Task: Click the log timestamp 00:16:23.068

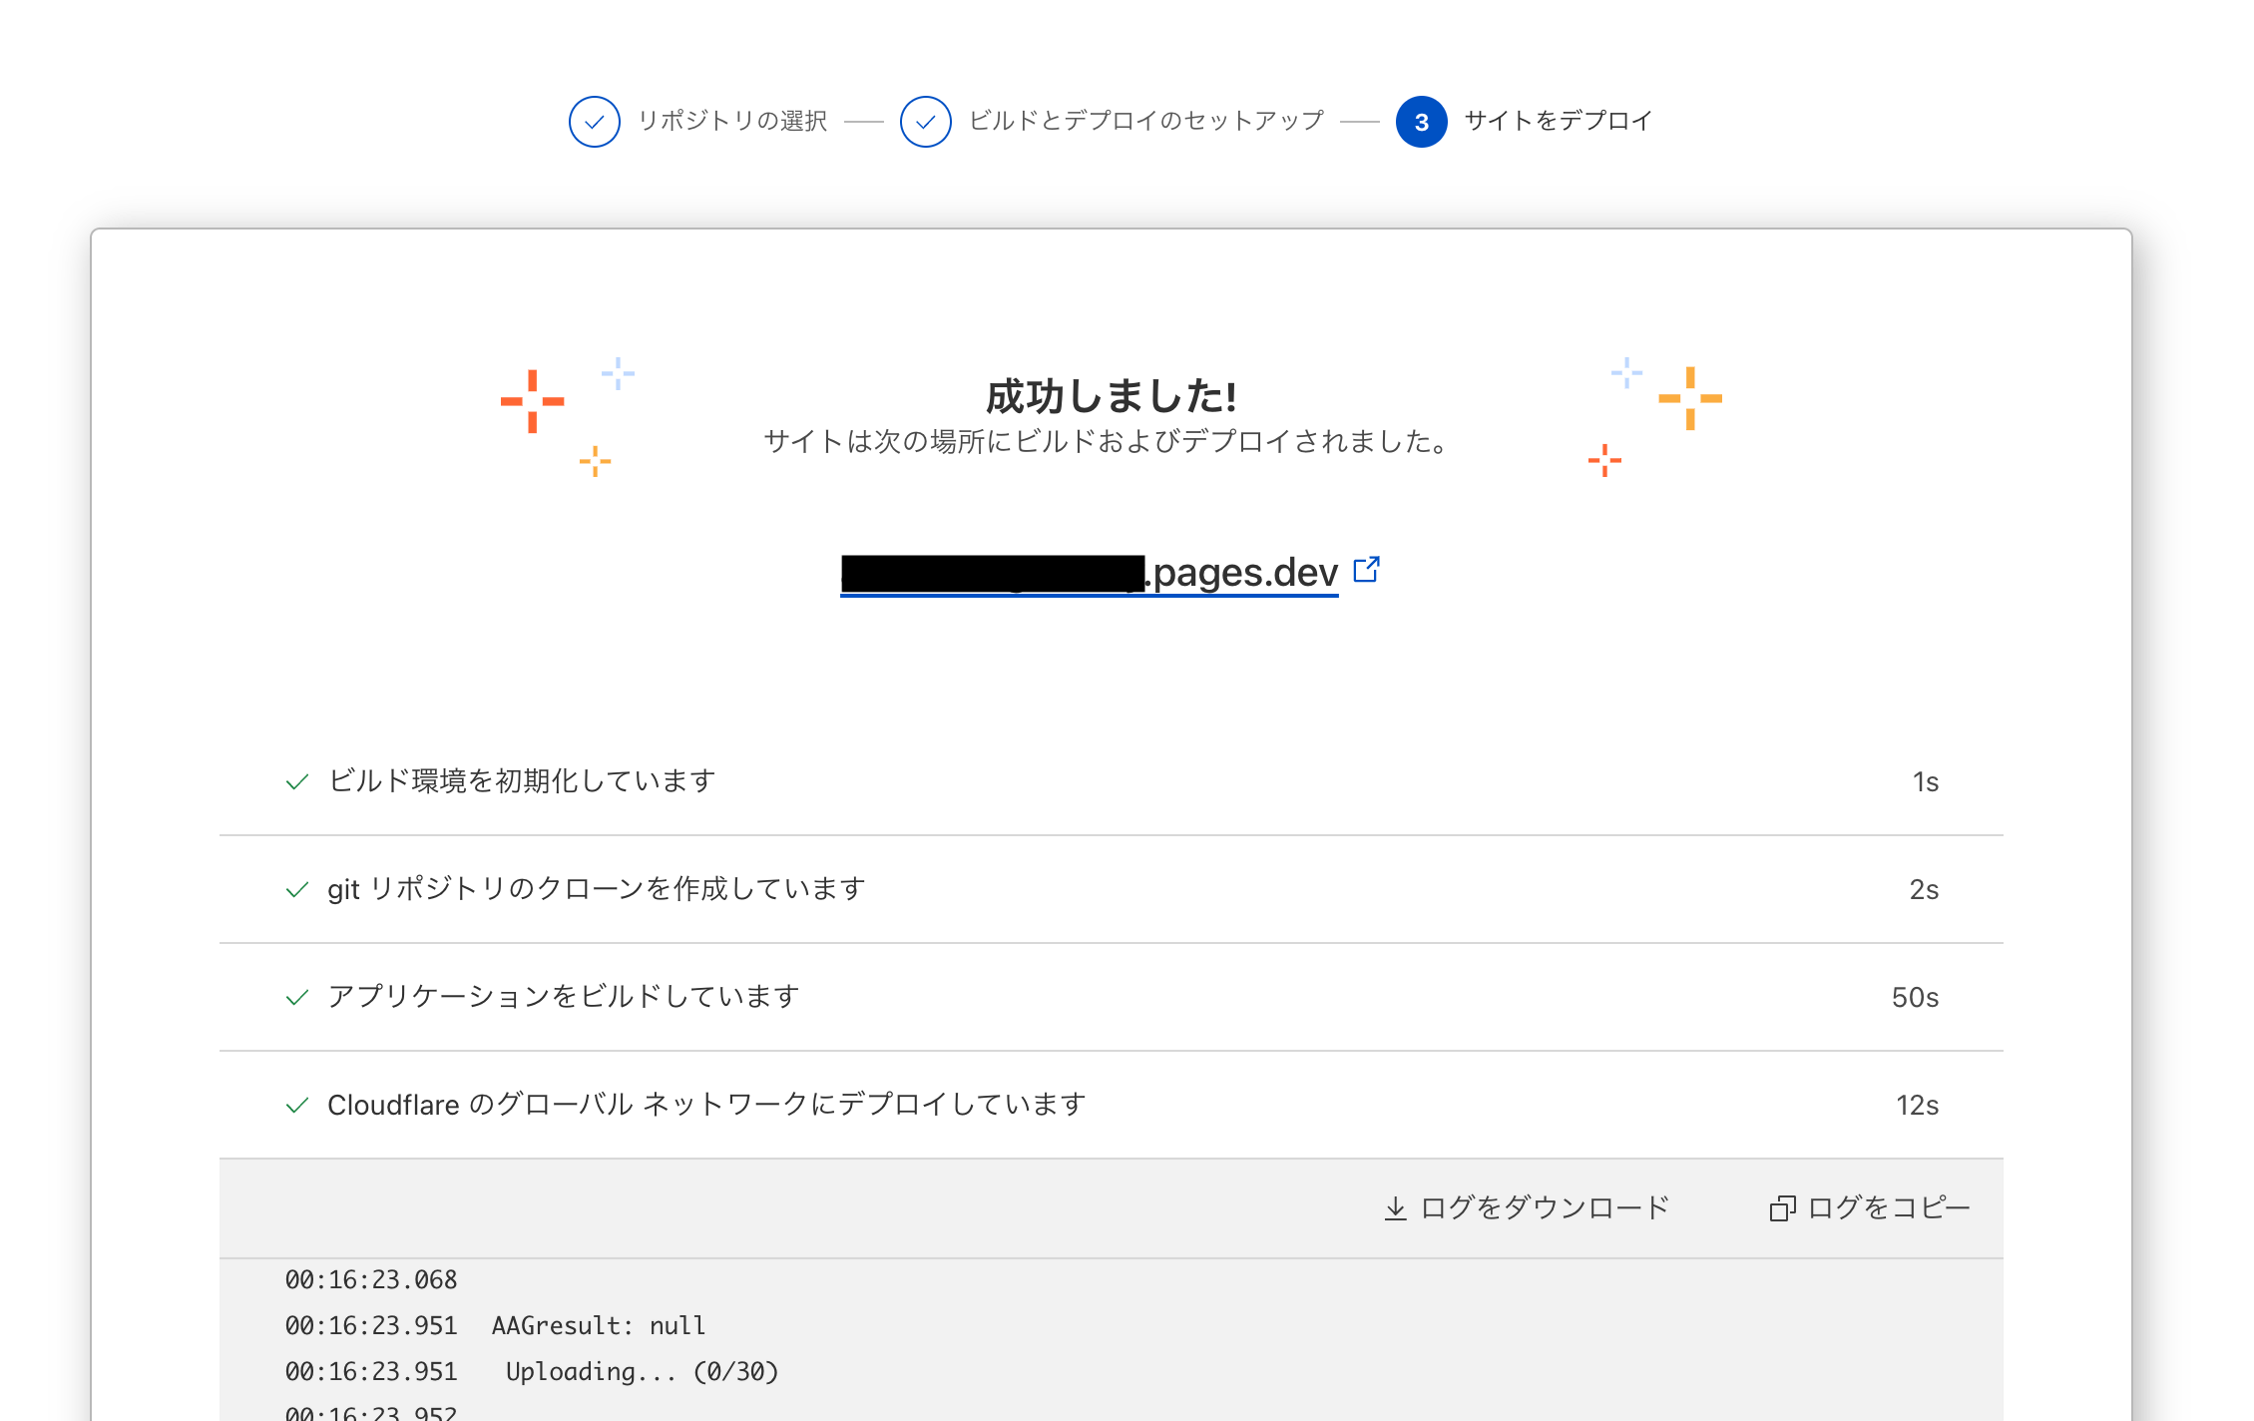Action: tap(371, 1280)
